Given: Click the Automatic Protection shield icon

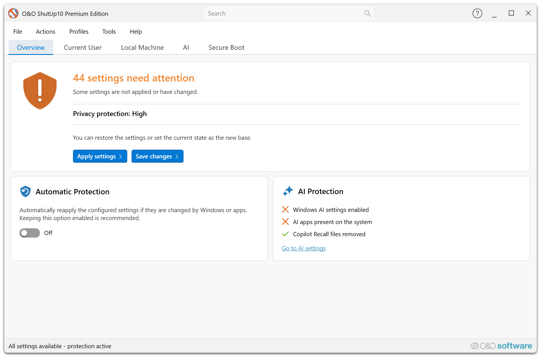Looking at the screenshot, I should pyautogui.click(x=25, y=192).
